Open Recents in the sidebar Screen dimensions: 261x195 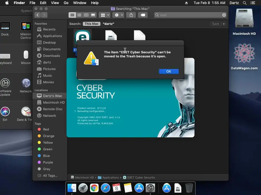point(49,29)
